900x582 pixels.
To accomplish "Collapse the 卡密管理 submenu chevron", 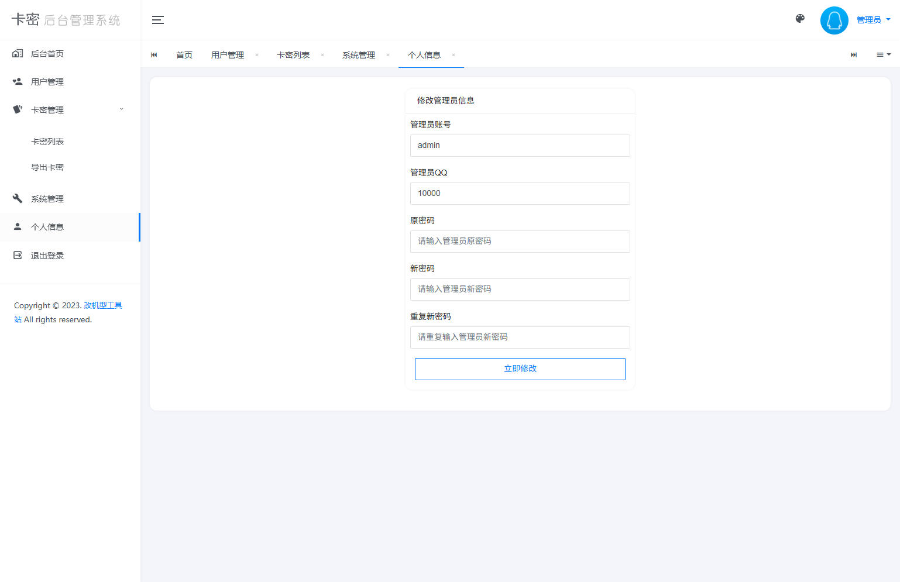I will tap(122, 109).
